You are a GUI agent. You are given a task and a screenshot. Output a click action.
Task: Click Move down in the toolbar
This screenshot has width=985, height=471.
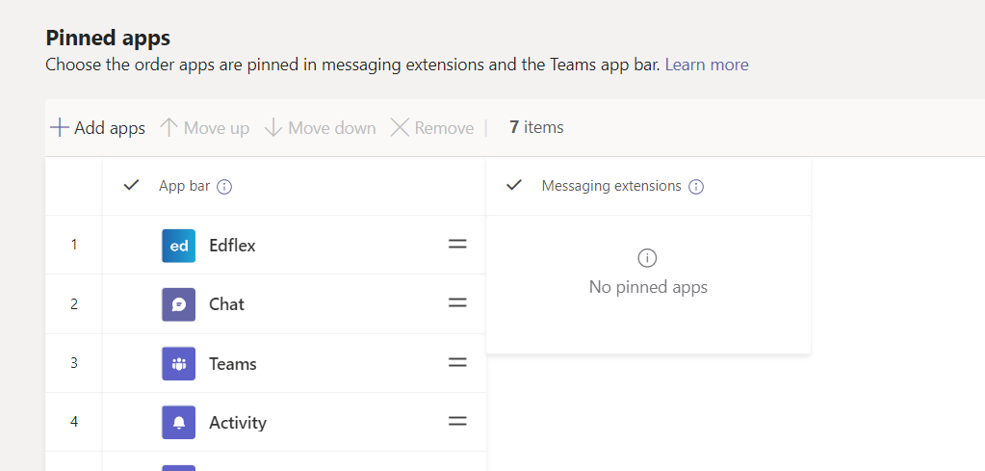coord(320,128)
